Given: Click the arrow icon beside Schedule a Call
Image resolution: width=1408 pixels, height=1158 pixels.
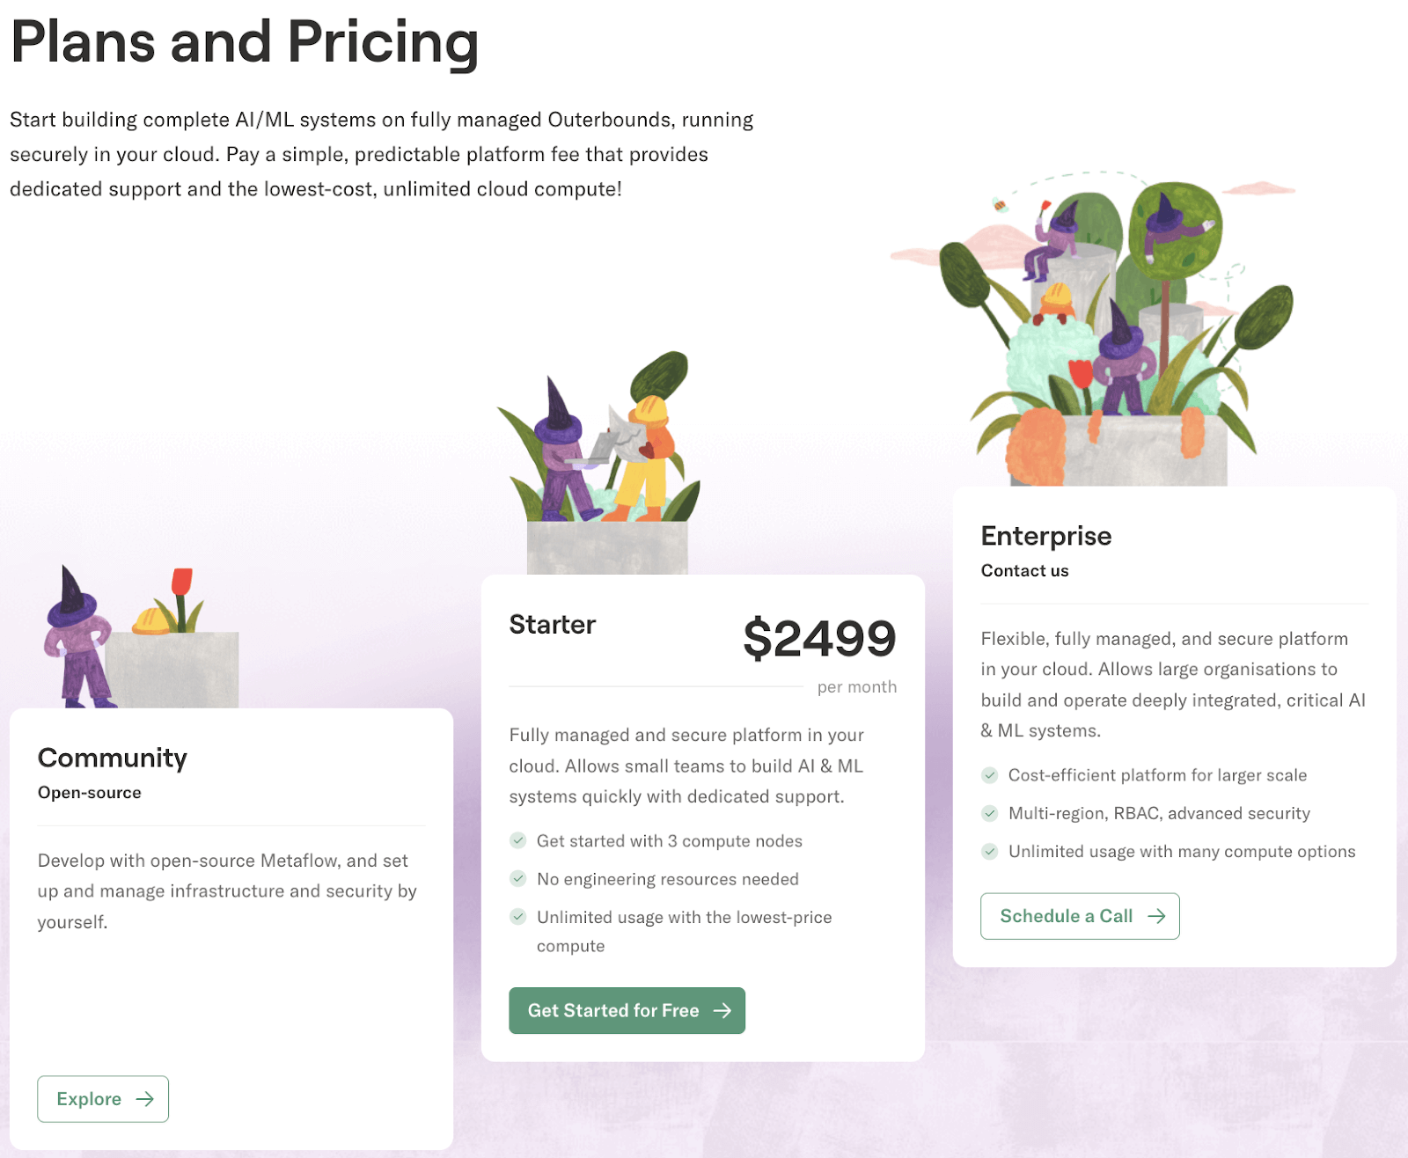Looking at the screenshot, I should click(x=1157, y=916).
